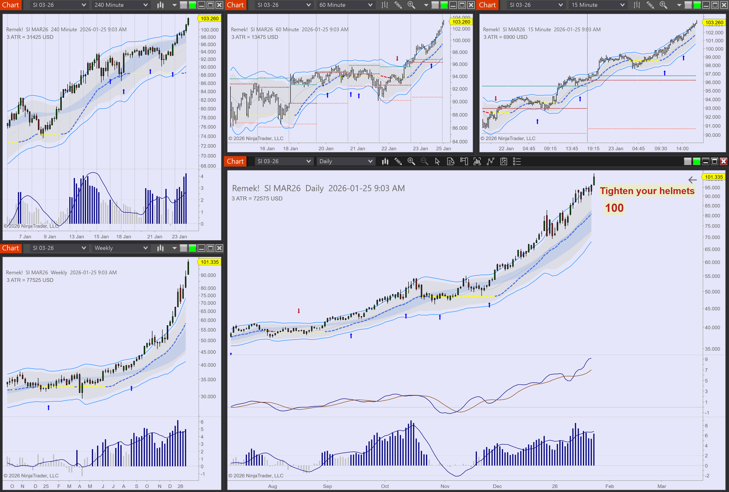The width and height of the screenshot is (729, 492).
Task: Open Data Box icon in Daily chart toolbar
Action: pyautogui.click(x=451, y=161)
